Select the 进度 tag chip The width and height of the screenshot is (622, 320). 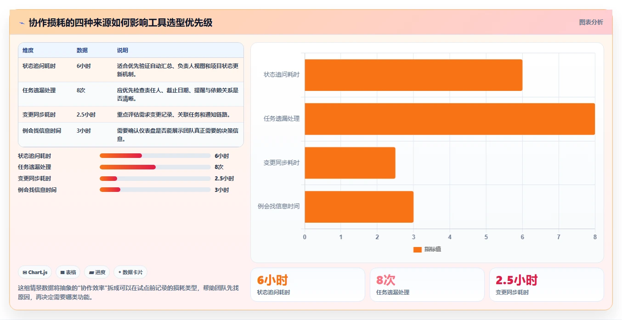[97, 272]
